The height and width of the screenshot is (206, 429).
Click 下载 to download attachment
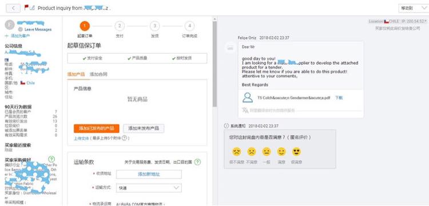[339, 98]
